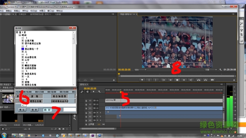Click the Export Frame camera icon
The width and height of the screenshot is (246, 138).
pos(212,80)
